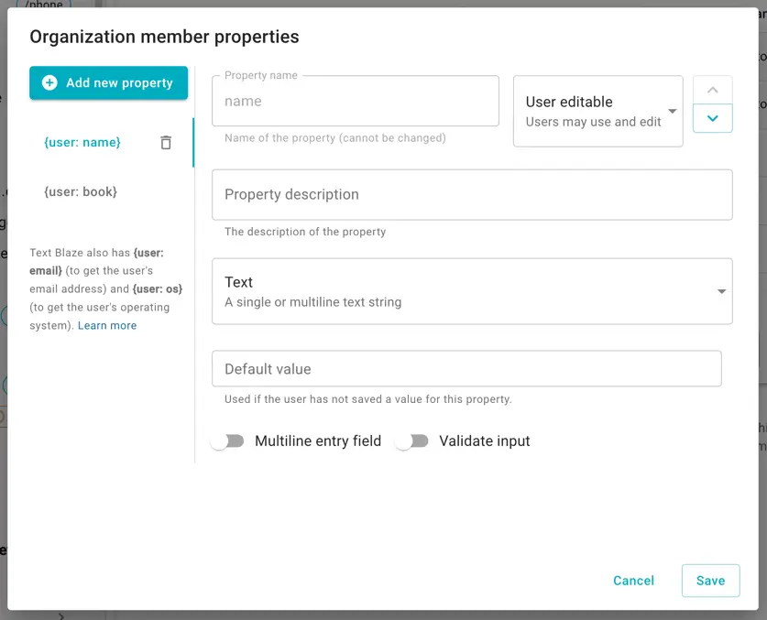767x620 pixels.
Task: Focus the Default value input field
Action: [x=466, y=369]
